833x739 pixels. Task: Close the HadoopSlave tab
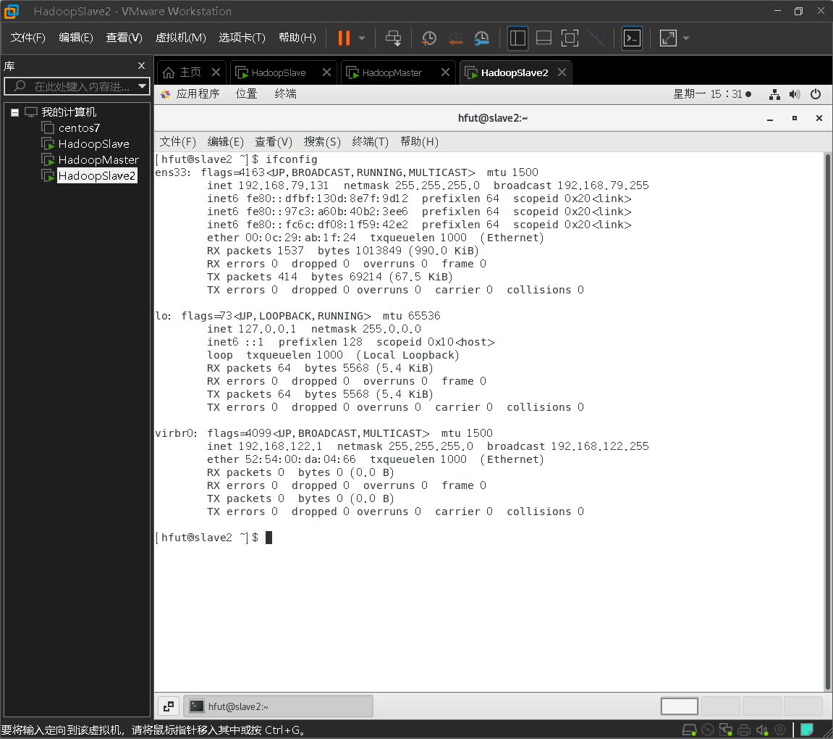pos(326,72)
